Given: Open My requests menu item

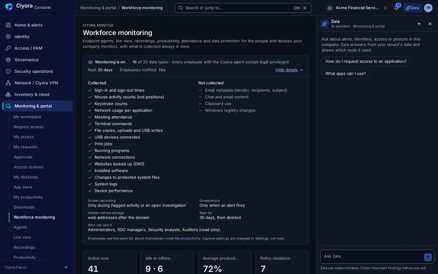Looking at the screenshot, I should click(x=41, y=147).
